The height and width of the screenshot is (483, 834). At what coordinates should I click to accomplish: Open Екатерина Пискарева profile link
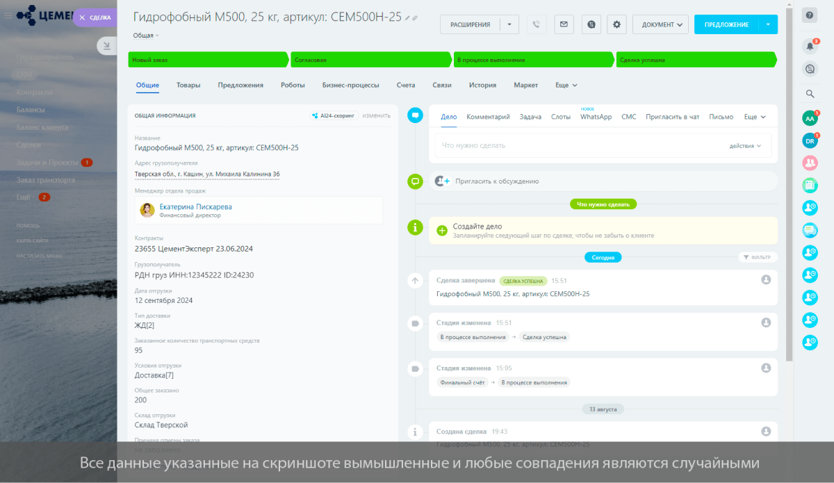[196, 206]
